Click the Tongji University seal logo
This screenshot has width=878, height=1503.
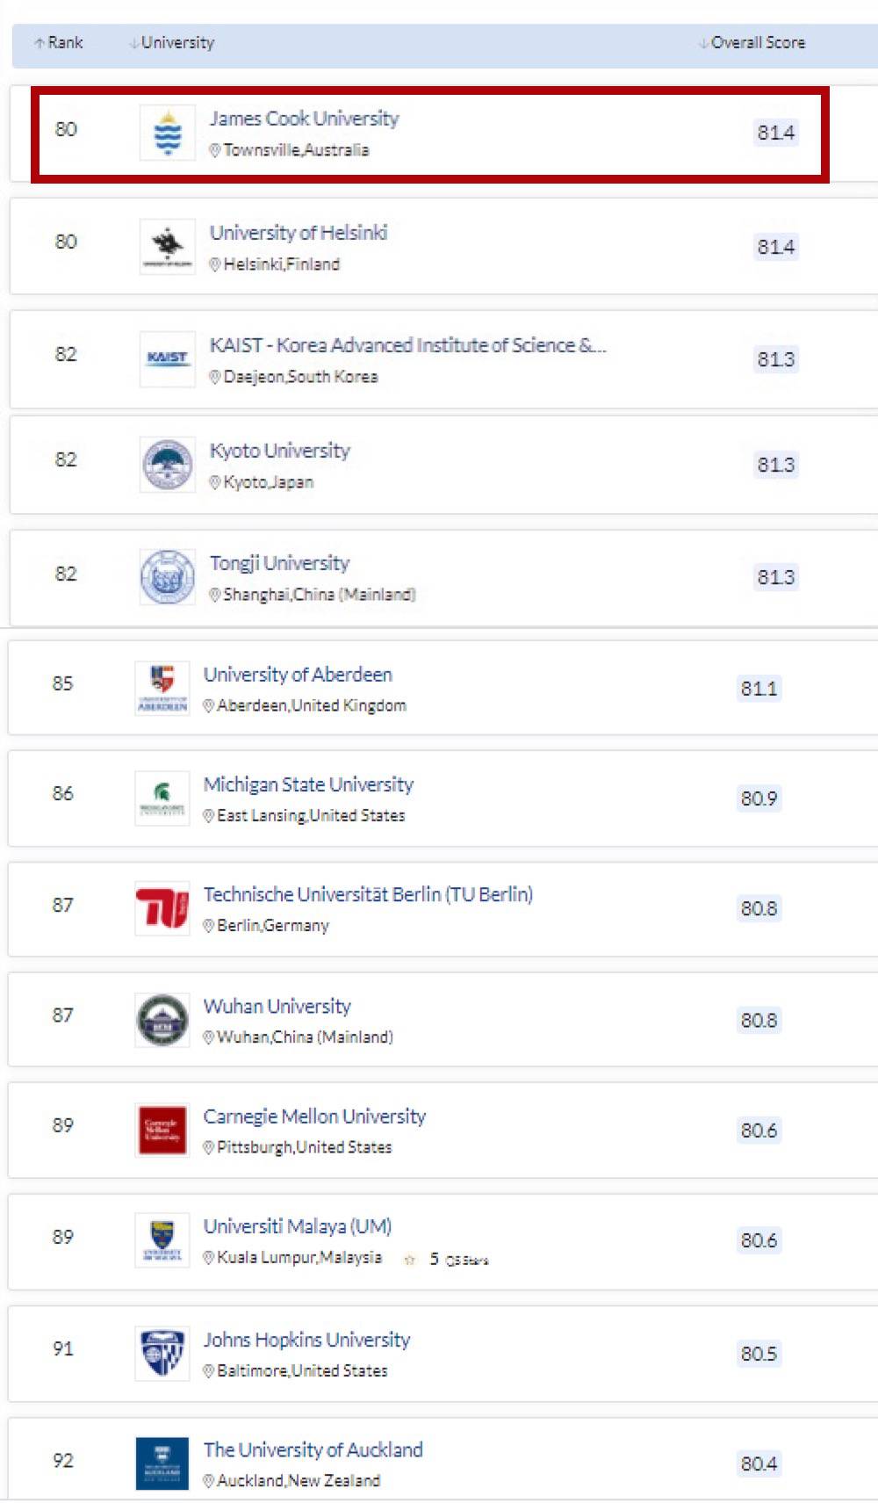tap(167, 577)
